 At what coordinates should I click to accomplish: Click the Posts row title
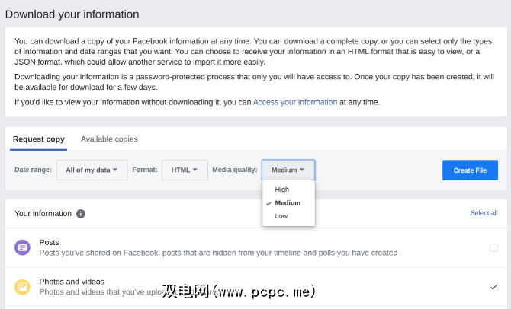click(50, 241)
